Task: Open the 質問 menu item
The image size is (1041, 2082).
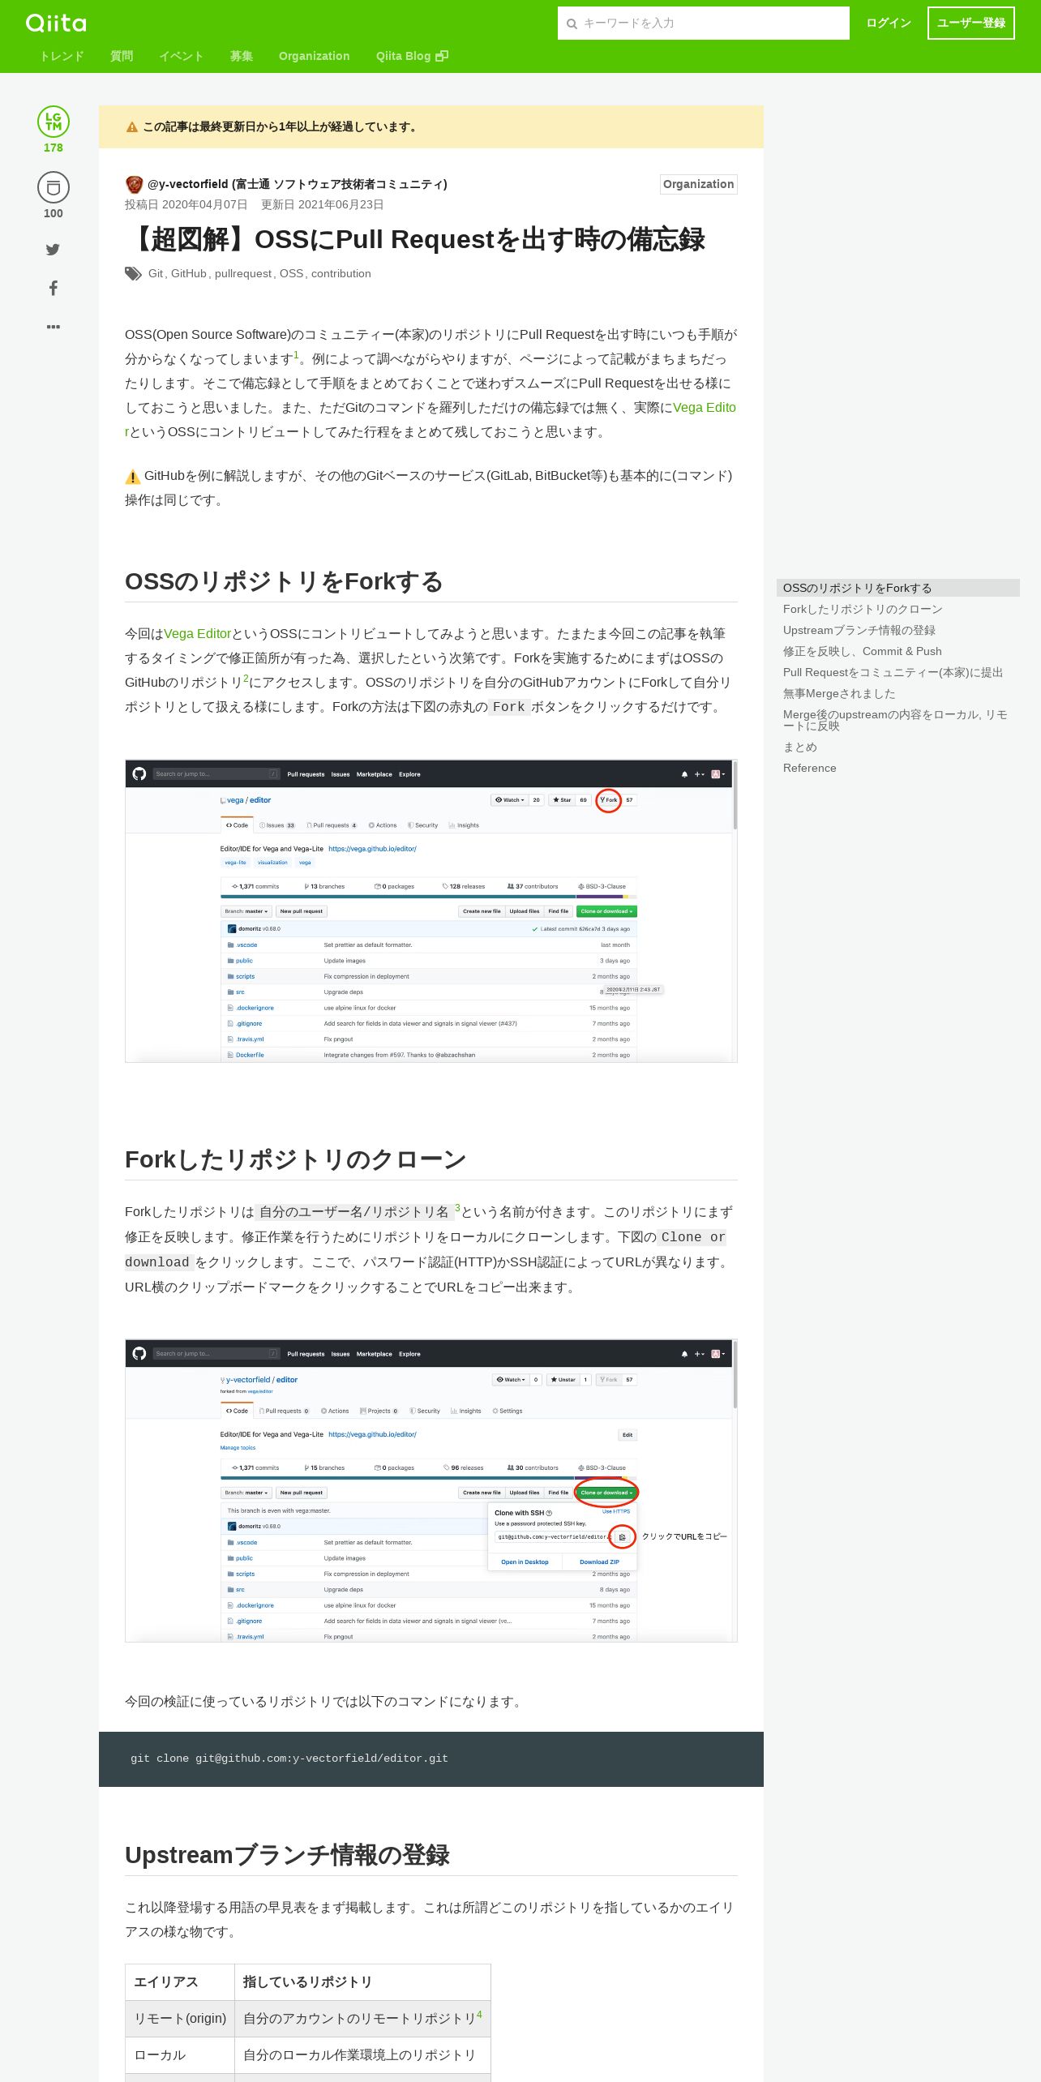Action: coord(122,56)
